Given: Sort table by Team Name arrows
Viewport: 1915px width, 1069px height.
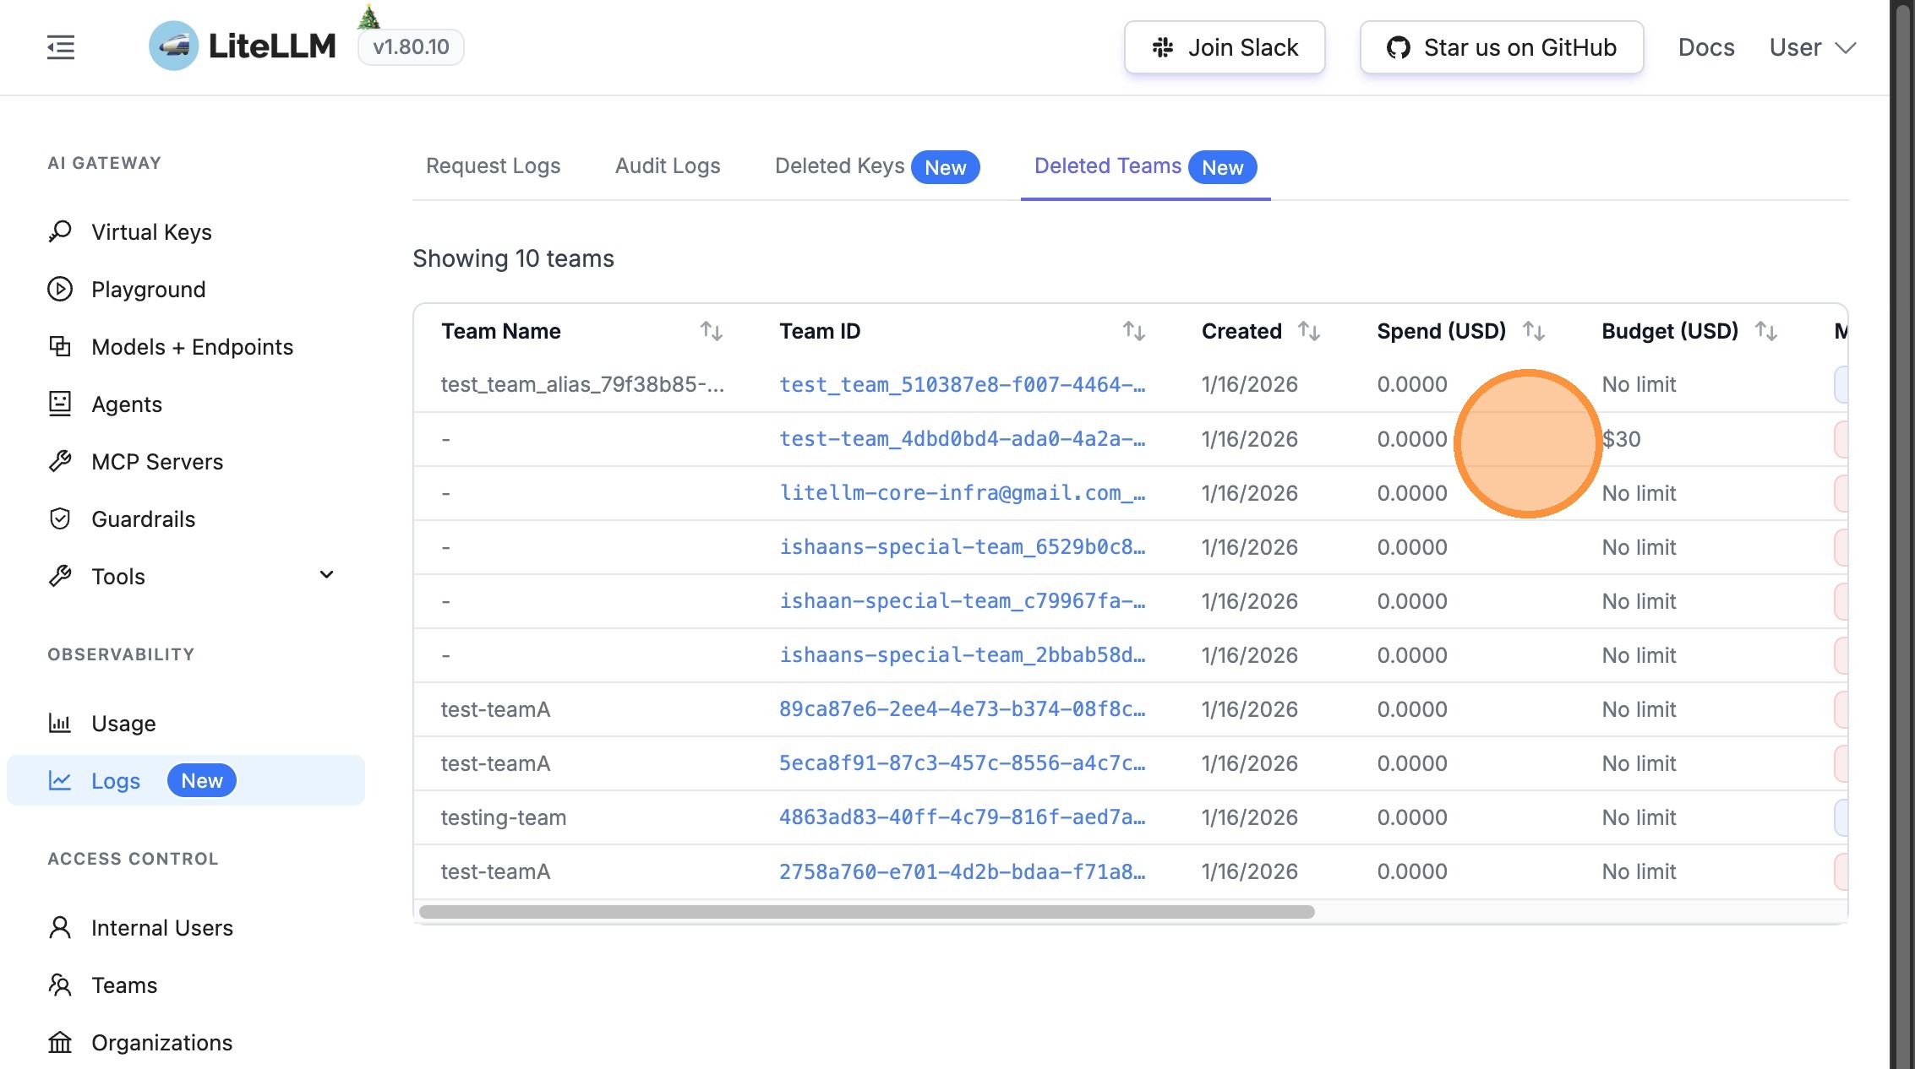Looking at the screenshot, I should [711, 331].
